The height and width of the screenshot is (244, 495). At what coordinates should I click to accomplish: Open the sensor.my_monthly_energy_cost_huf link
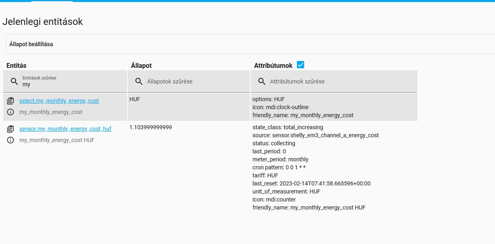click(x=65, y=129)
